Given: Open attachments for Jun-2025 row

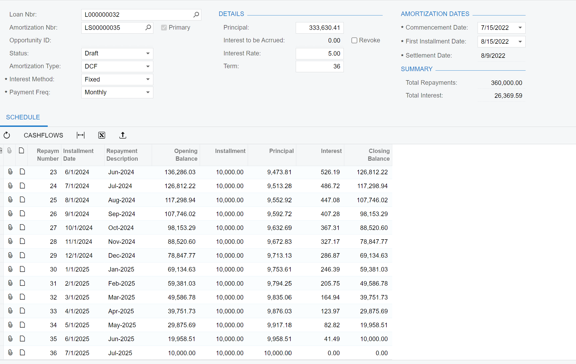Looking at the screenshot, I should tap(10, 339).
